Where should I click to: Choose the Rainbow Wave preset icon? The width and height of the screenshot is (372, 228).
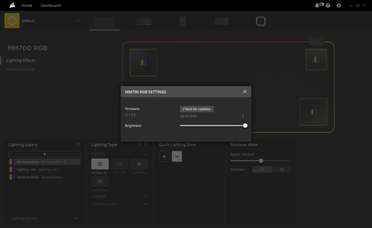pos(100,164)
